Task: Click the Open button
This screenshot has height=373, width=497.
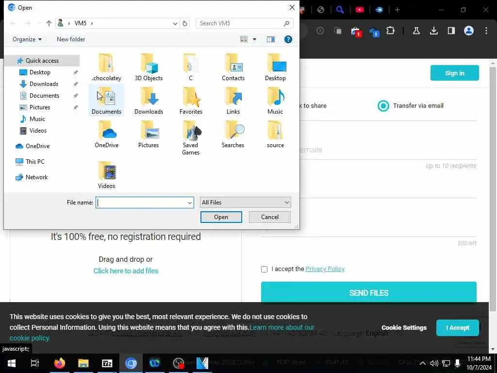Action: tap(221, 217)
